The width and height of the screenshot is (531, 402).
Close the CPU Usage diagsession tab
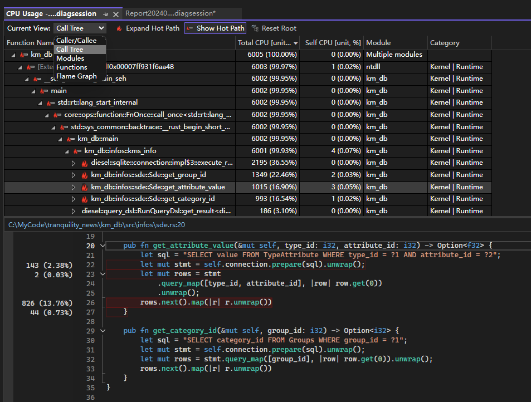(116, 13)
